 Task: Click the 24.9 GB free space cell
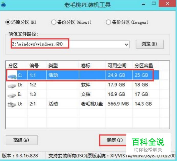click(117, 75)
